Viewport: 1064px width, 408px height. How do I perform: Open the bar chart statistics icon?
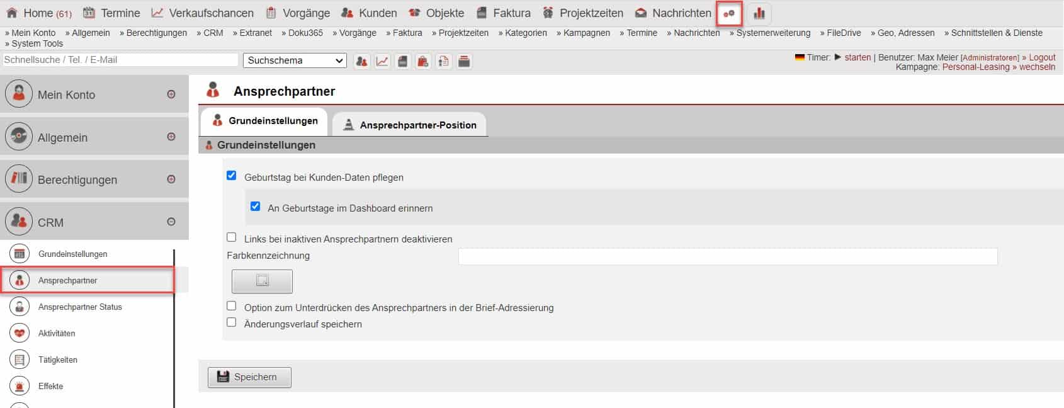click(759, 13)
